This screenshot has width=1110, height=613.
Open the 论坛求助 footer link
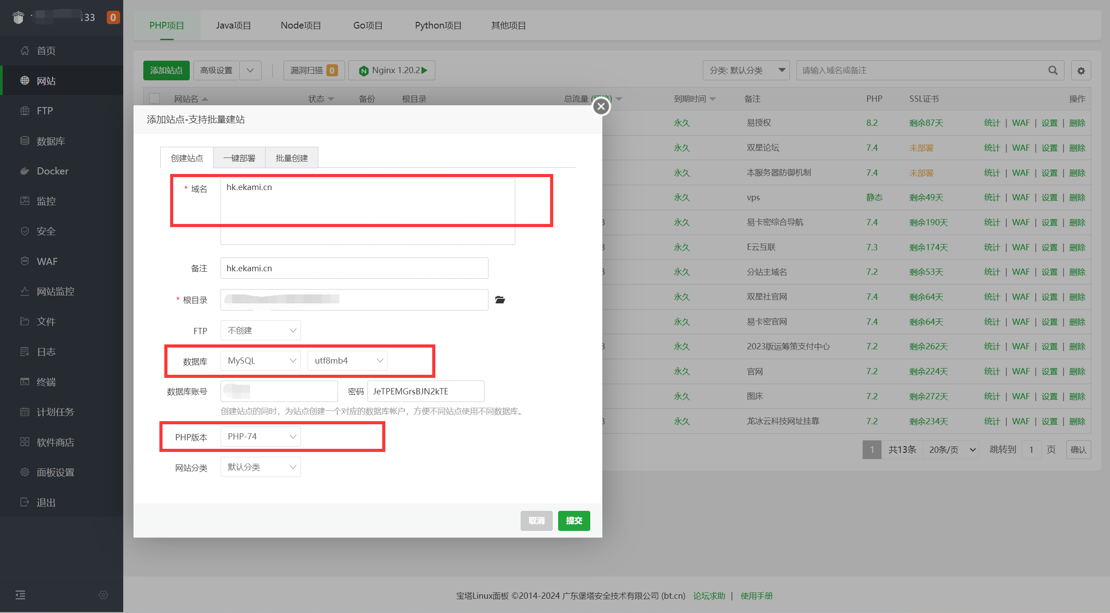point(709,596)
